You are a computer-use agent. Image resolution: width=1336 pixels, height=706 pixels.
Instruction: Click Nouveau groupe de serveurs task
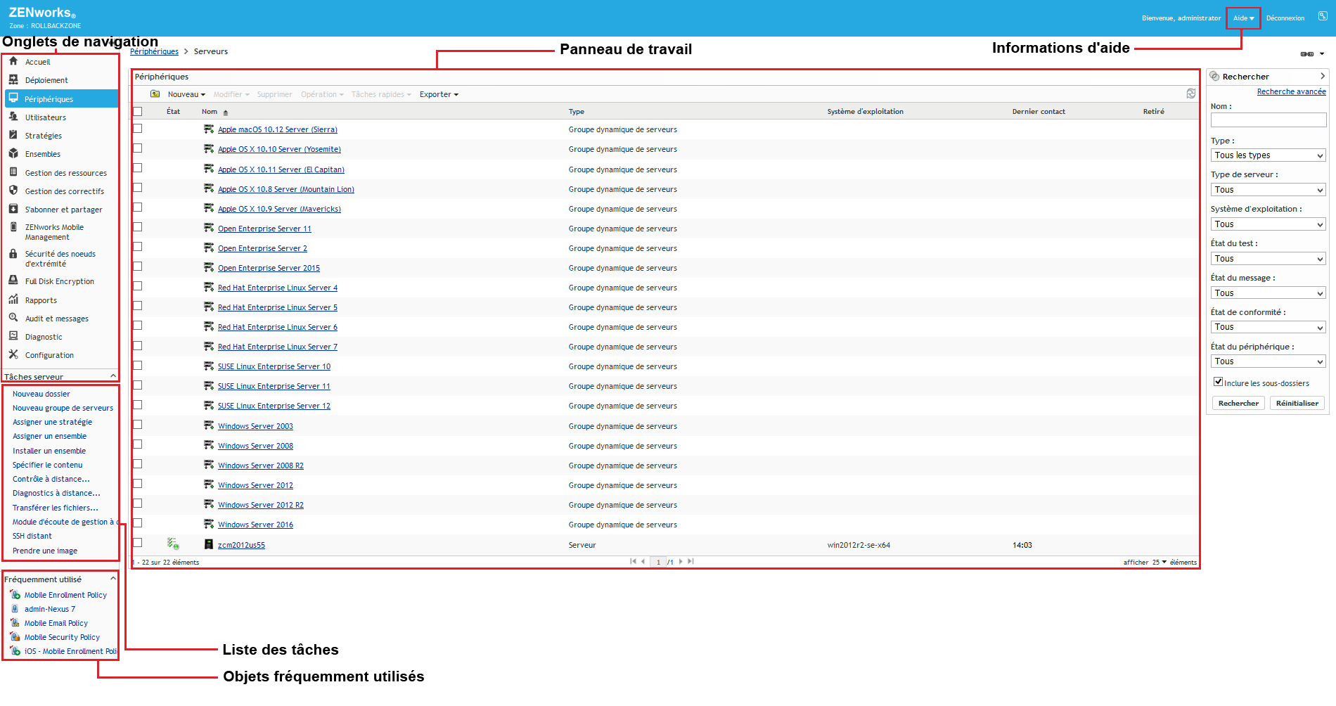click(63, 408)
